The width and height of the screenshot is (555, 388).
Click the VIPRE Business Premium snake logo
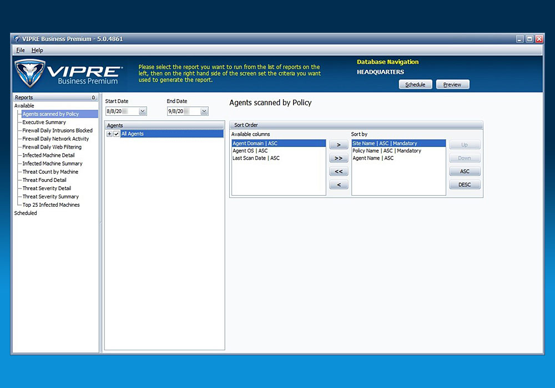pyautogui.click(x=30, y=73)
